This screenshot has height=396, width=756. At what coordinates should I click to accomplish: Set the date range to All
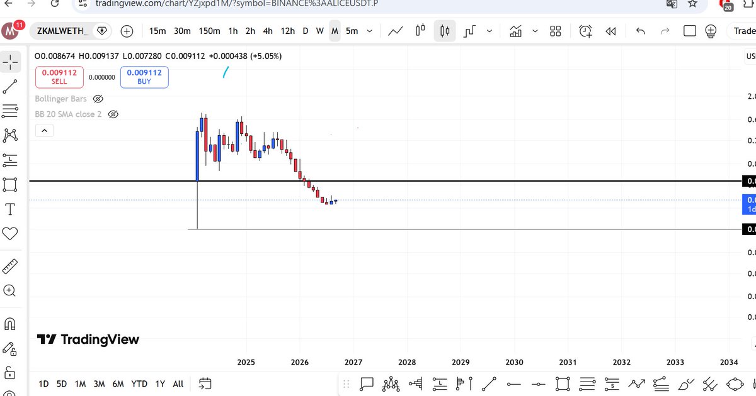point(178,383)
